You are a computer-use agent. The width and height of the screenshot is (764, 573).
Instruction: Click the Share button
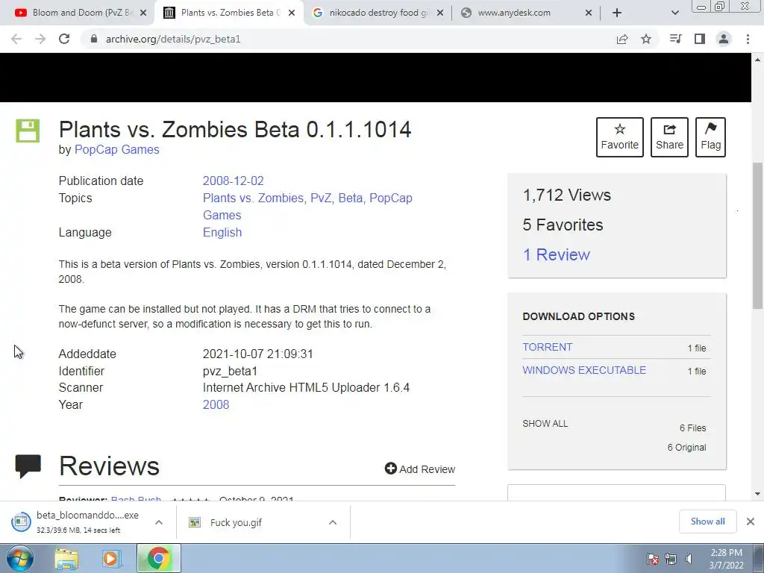point(669,137)
